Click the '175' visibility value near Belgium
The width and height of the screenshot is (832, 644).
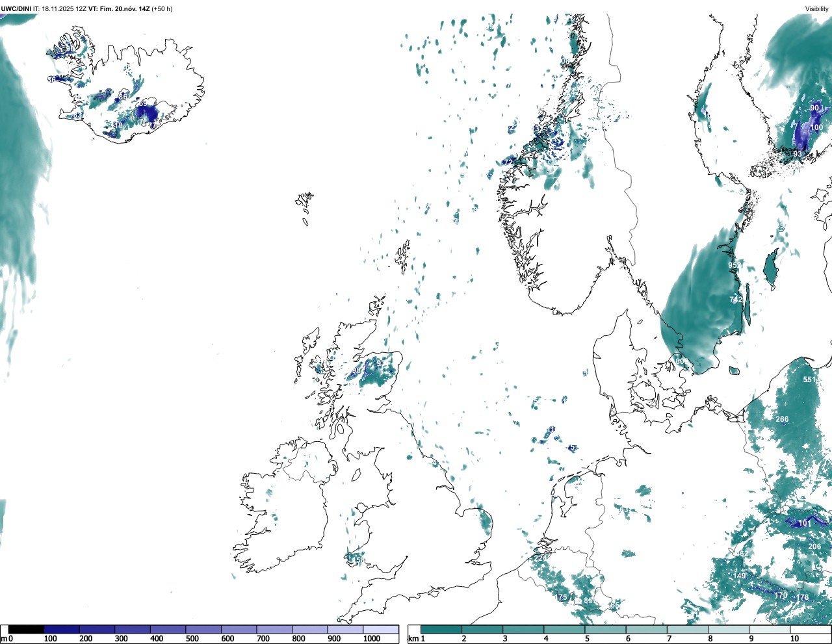561,597
